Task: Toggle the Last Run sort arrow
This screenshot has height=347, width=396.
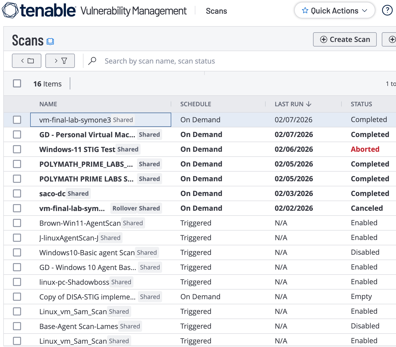Action: [x=309, y=104]
